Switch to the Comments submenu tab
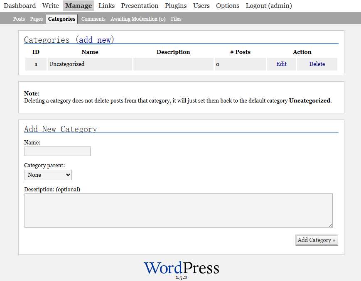 pos(93,19)
